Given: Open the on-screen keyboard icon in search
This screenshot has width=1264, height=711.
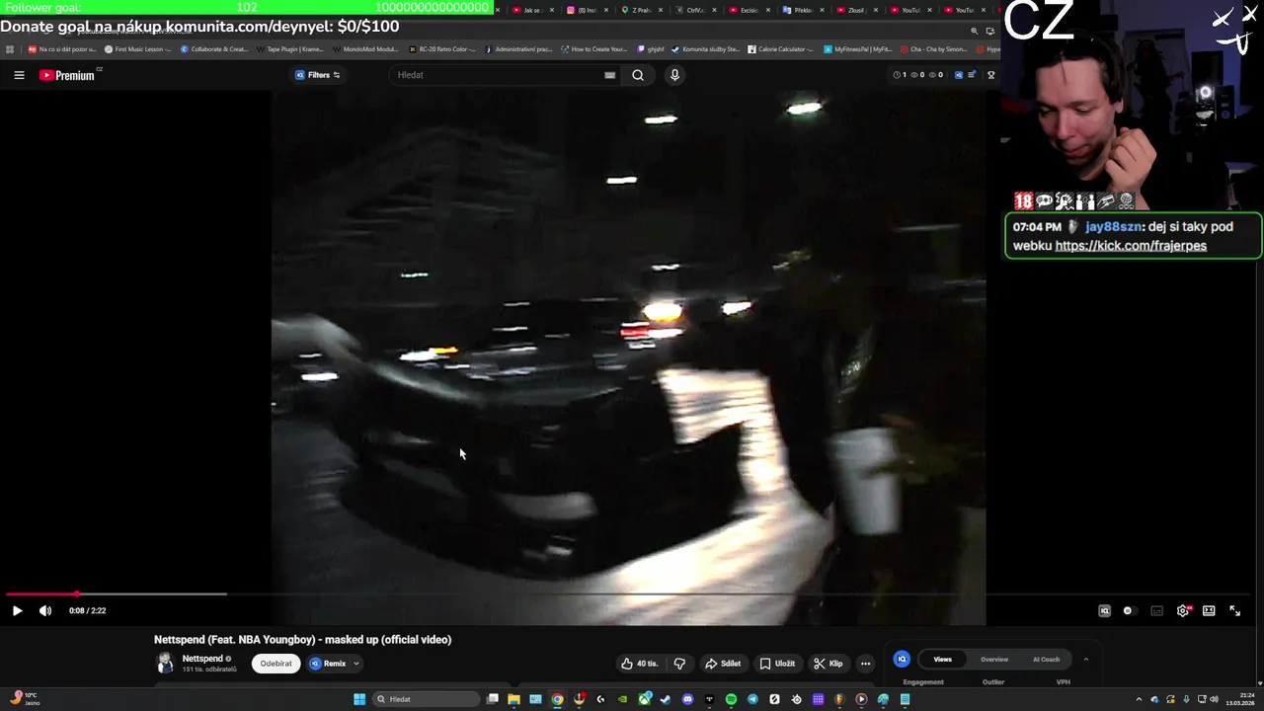Looking at the screenshot, I should click(x=609, y=75).
